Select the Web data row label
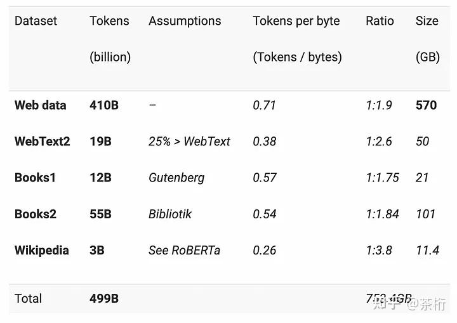Screen dimensions: 457x323 click(x=40, y=105)
